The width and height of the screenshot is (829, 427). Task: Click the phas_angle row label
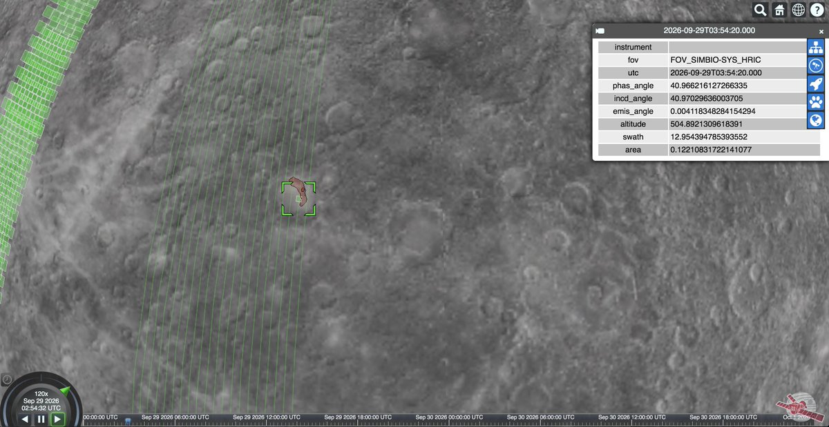633,86
